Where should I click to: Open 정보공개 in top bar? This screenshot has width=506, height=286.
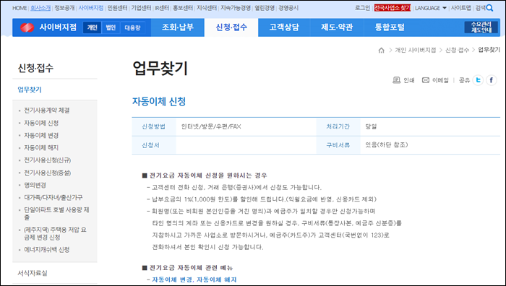[64, 8]
